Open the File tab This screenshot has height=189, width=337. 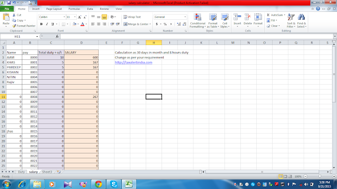[7, 9]
